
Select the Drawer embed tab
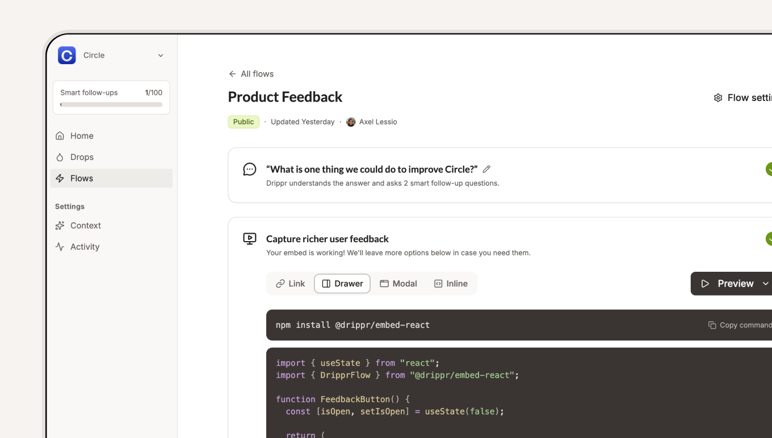click(342, 284)
